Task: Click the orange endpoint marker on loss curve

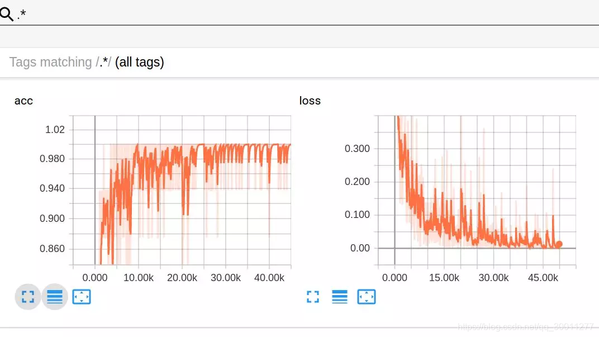Action: click(x=559, y=244)
